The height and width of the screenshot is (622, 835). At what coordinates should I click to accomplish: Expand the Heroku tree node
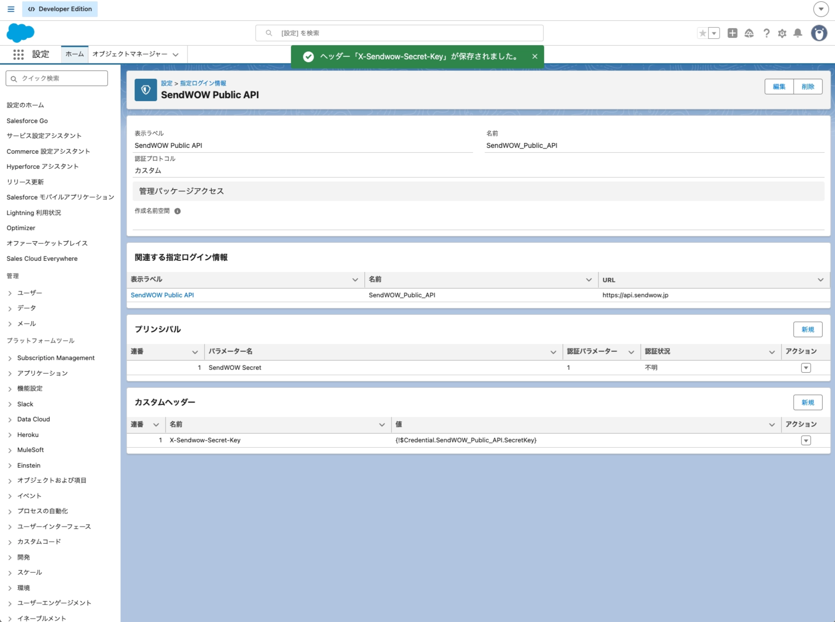[10, 435]
